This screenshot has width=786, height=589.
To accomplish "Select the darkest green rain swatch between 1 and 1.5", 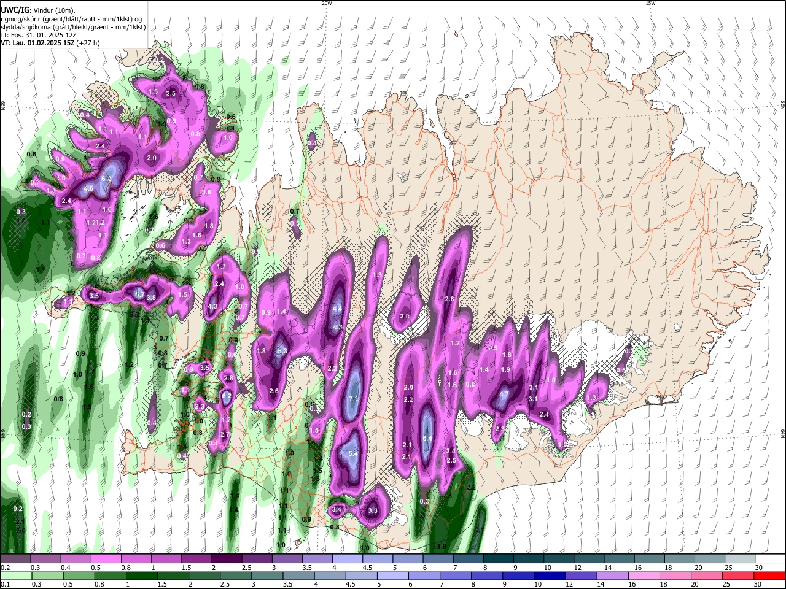I will pyautogui.click(x=143, y=576).
